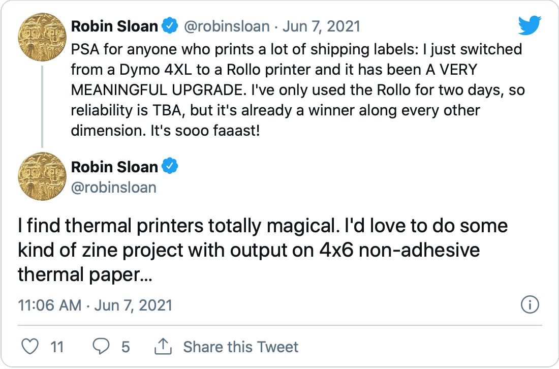Image resolution: width=559 pixels, height=369 pixels.
Task: Click the main tweet text about thermal printers
Action: [263, 250]
